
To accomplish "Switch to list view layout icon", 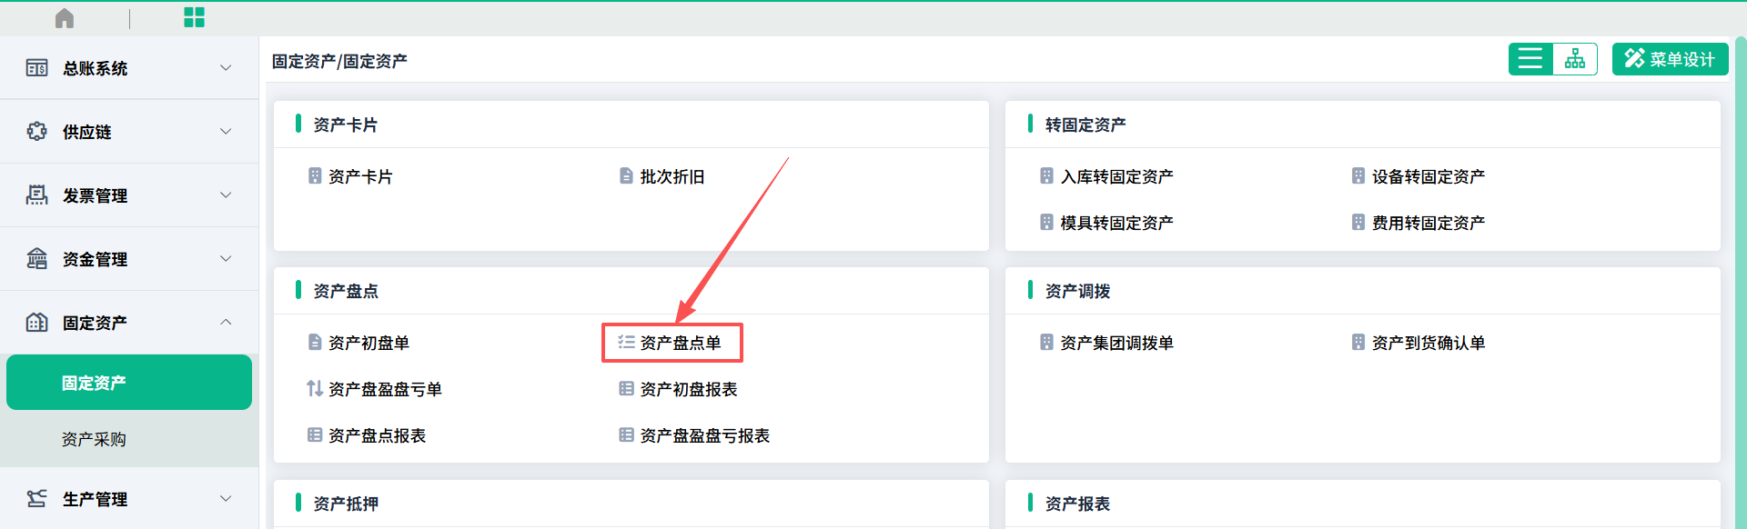I will (1530, 59).
